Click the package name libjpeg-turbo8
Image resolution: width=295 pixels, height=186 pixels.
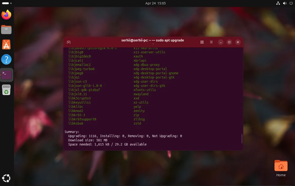(81, 69)
